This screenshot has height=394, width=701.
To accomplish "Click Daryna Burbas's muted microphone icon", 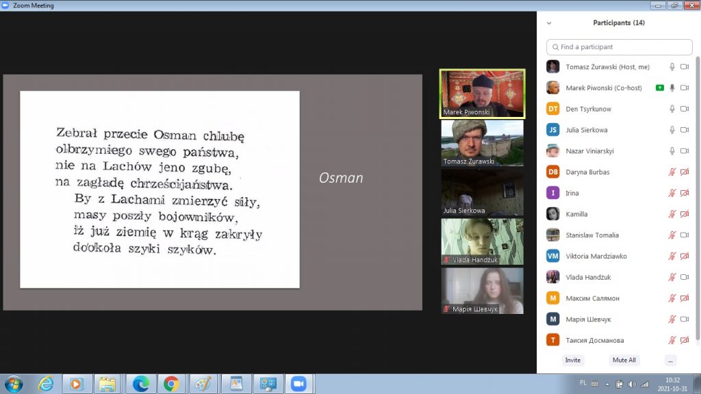I will point(672,172).
